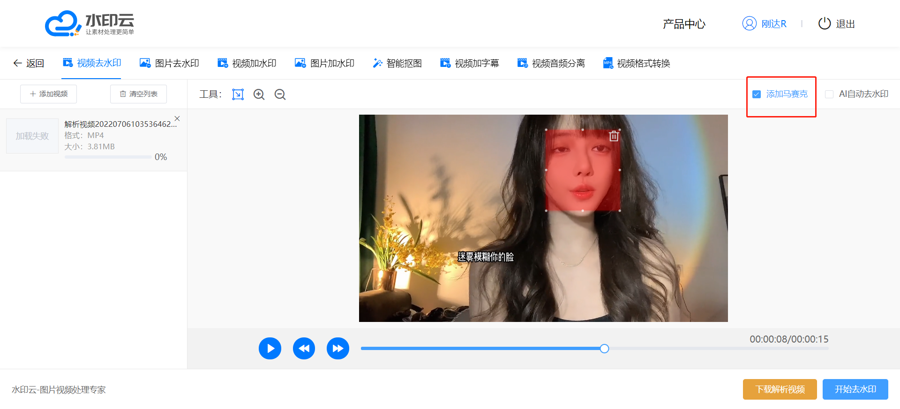
Task: Click the rewind button
Action: click(x=304, y=349)
